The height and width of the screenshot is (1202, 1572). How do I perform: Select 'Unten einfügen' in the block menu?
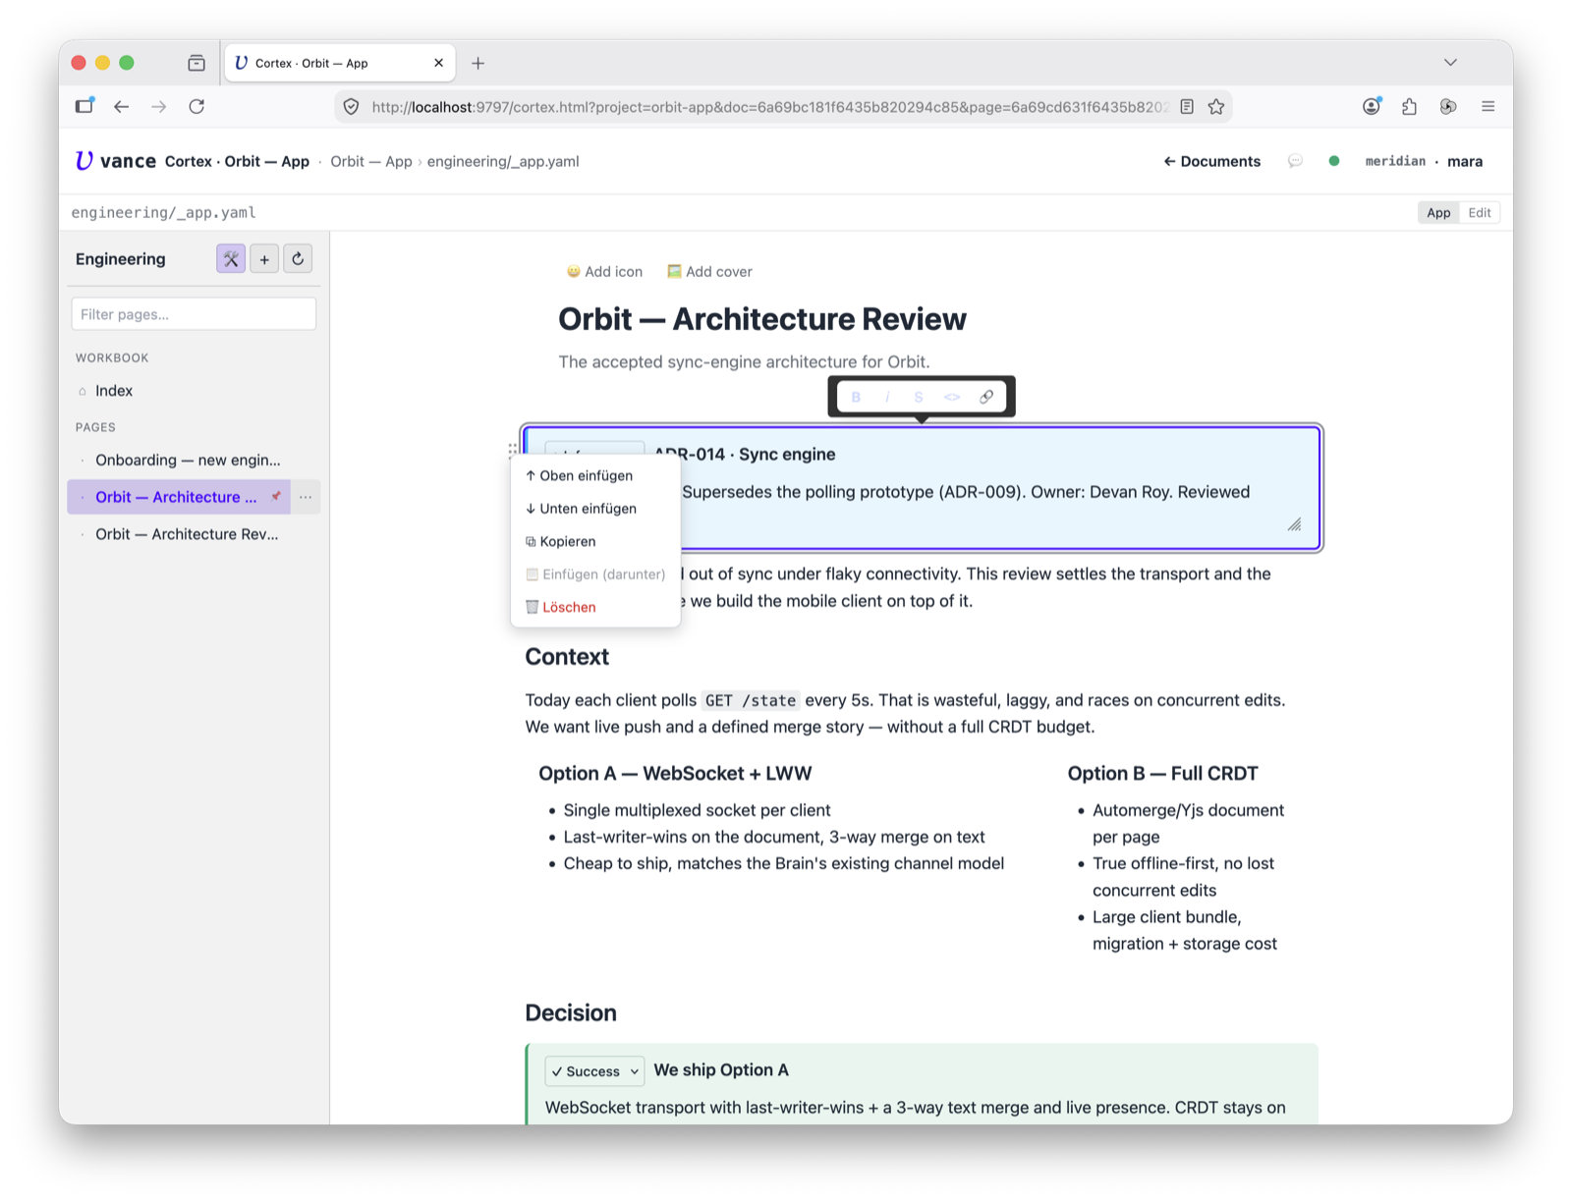point(595,509)
